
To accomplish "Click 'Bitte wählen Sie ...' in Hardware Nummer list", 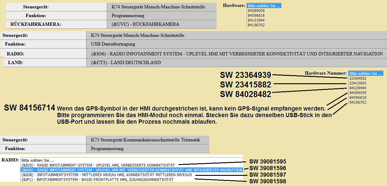I will 365,74.
